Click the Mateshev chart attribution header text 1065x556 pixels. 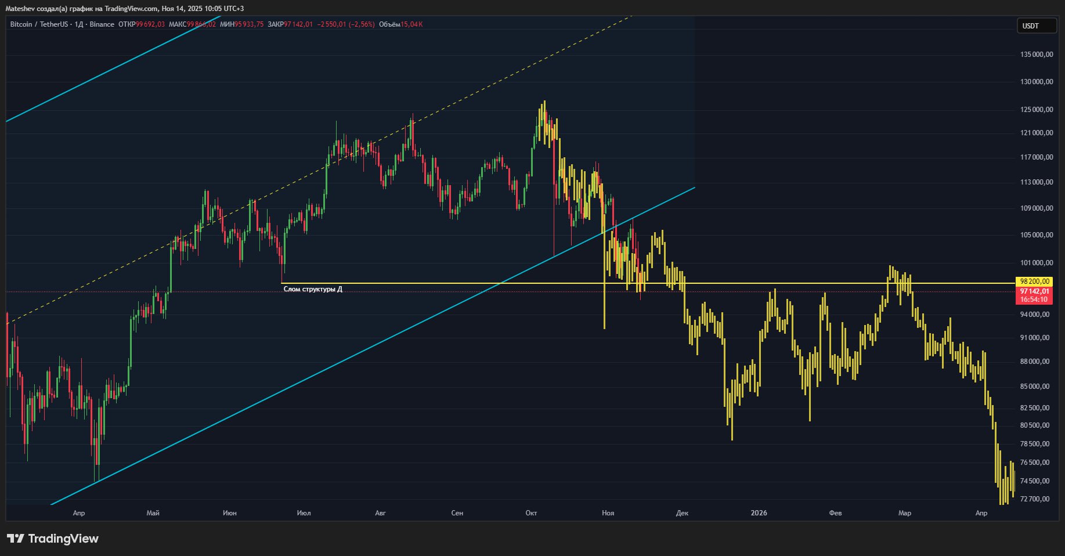124,9
